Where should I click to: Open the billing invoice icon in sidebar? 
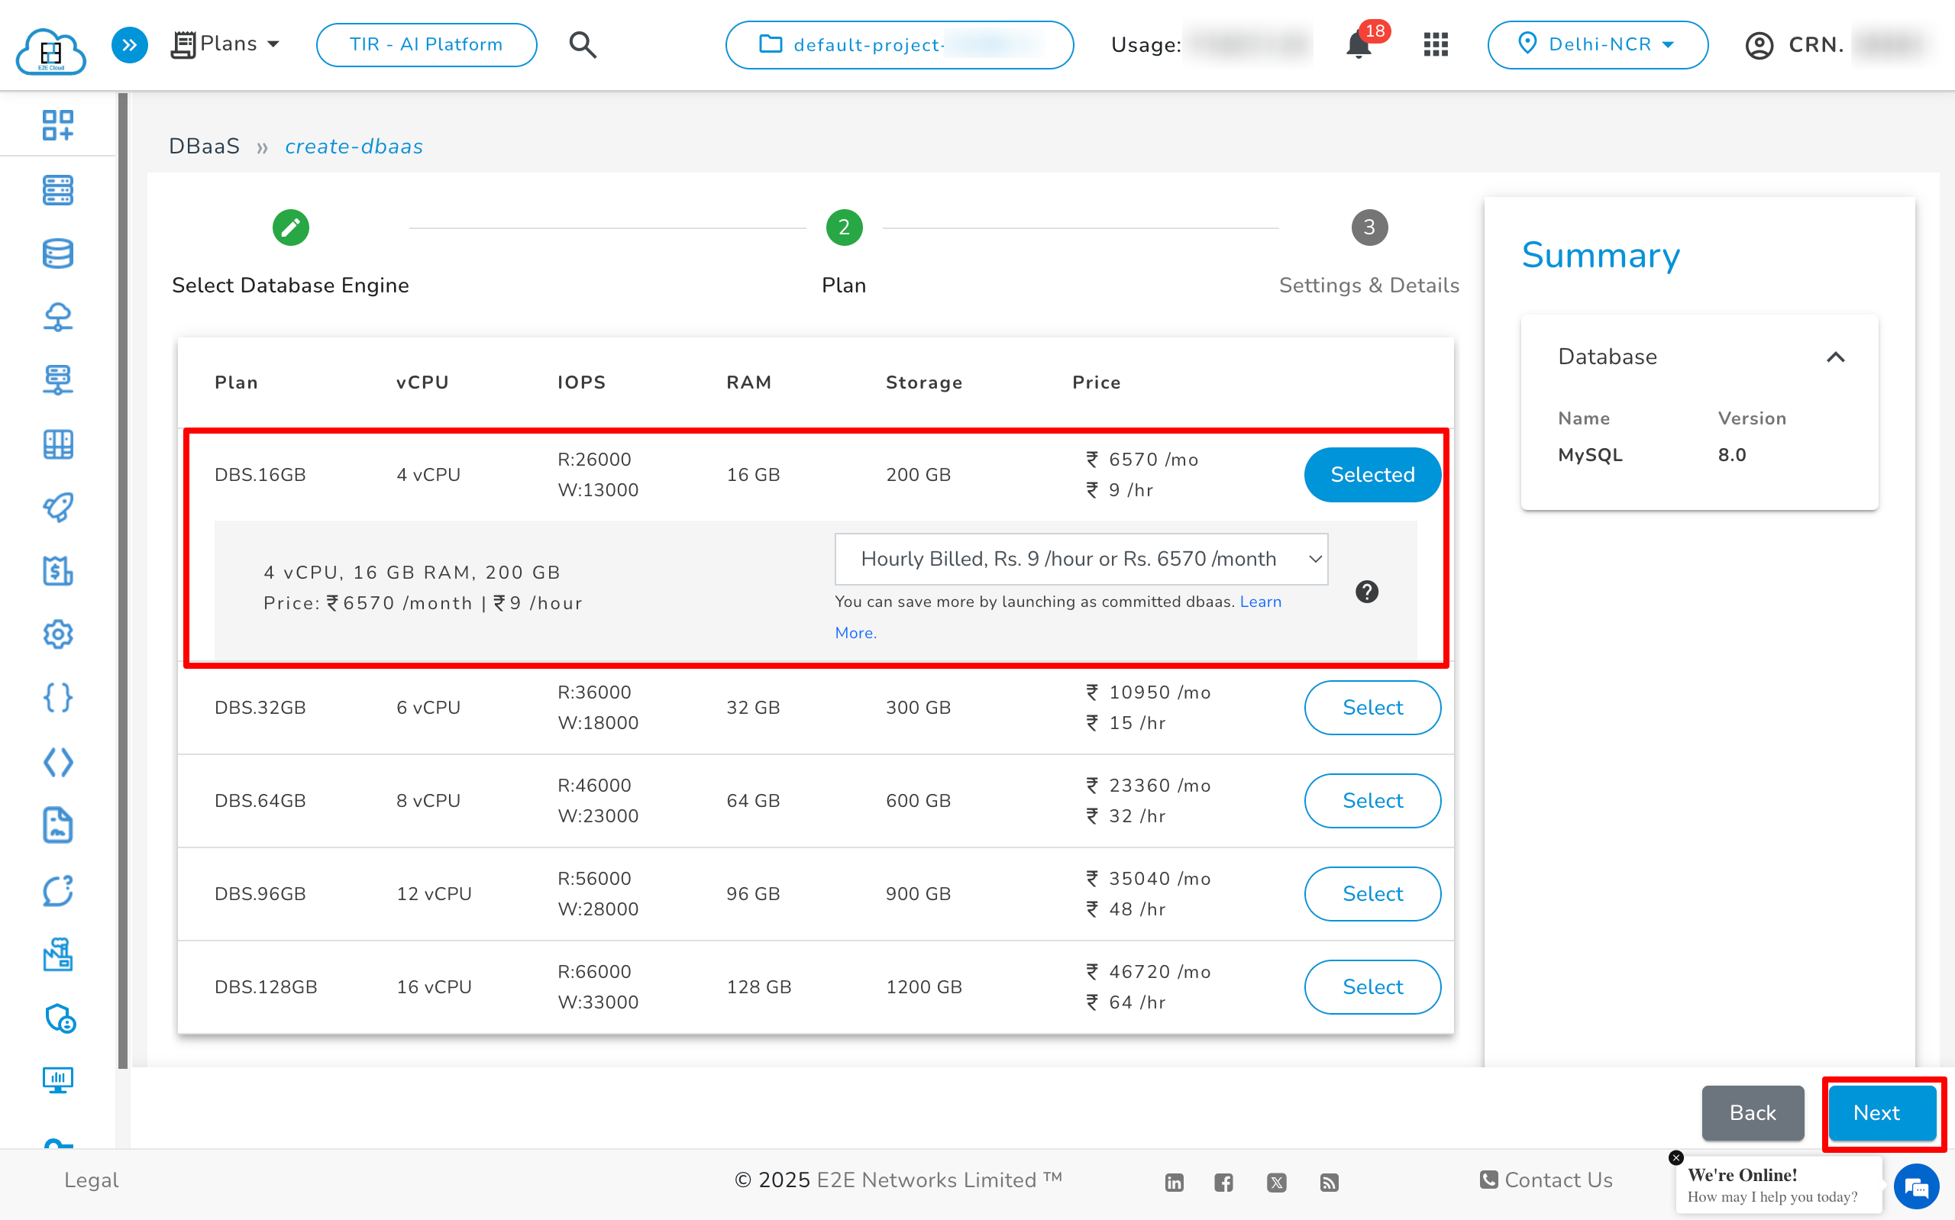(x=57, y=571)
